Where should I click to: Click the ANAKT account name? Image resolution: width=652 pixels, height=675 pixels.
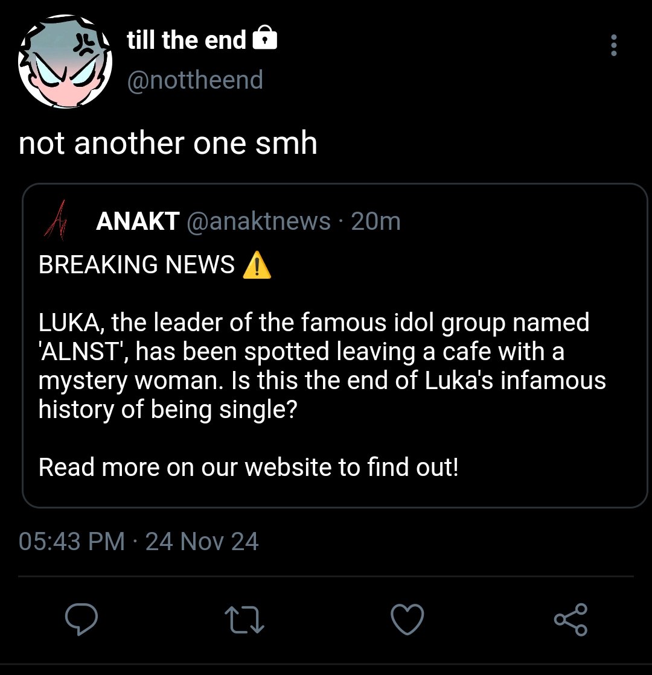pyautogui.click(x=138, y=221)
